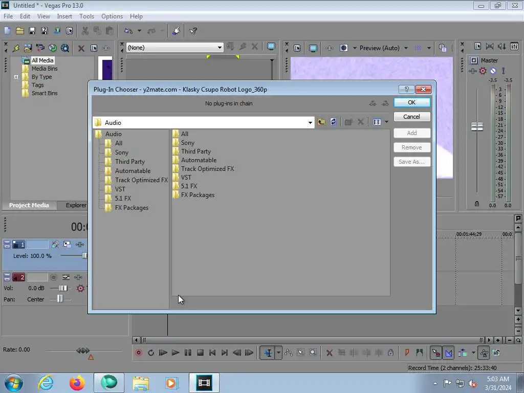Toggle Arm for Record on track 2
The image size is (524, 393).
(x=53, y=277)
